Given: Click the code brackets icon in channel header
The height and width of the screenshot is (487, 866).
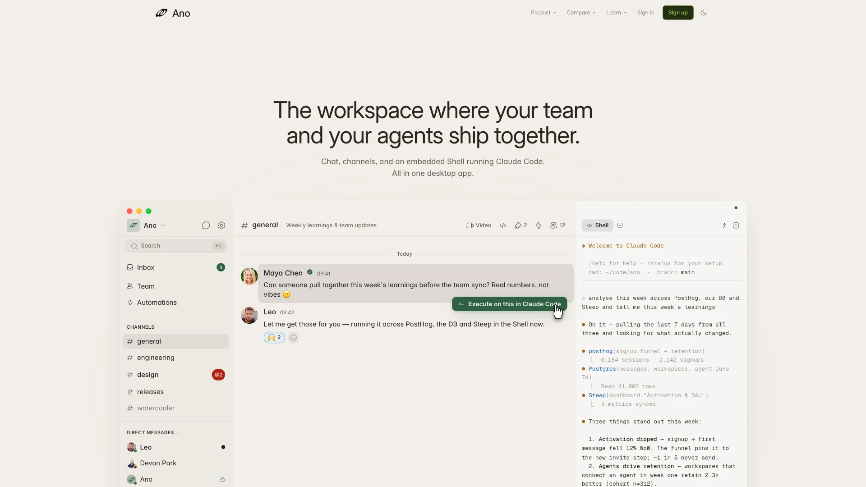Looking at the screenshot, I should (503, 225).
